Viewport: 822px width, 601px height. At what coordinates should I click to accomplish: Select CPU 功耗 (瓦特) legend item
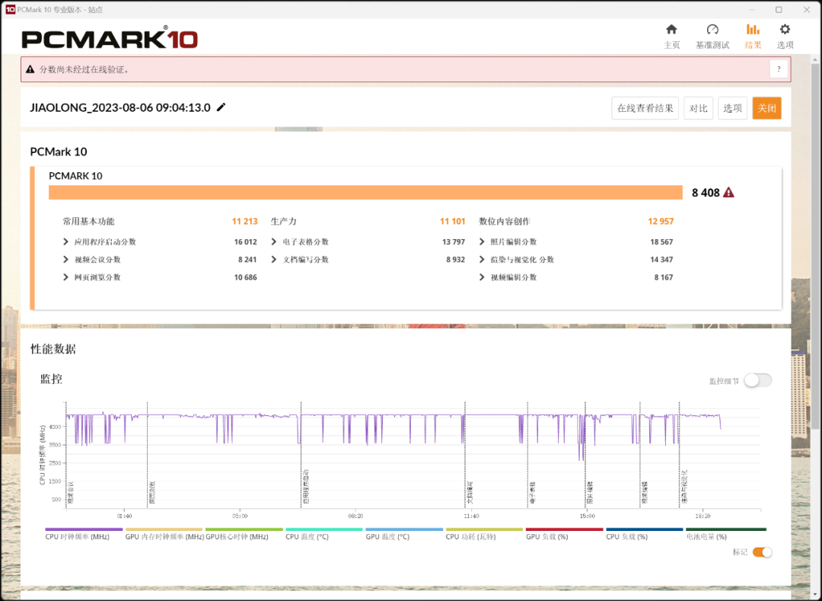point(484,534)
